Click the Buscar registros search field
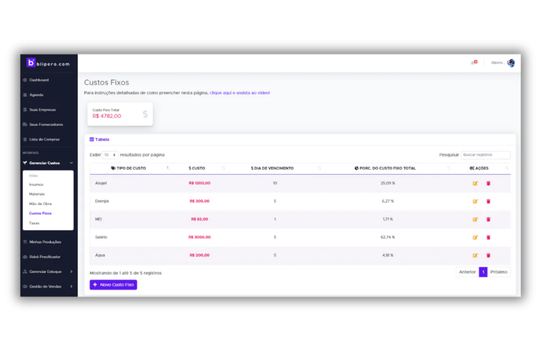Screen dimensions: 541x351 point(485,155)
